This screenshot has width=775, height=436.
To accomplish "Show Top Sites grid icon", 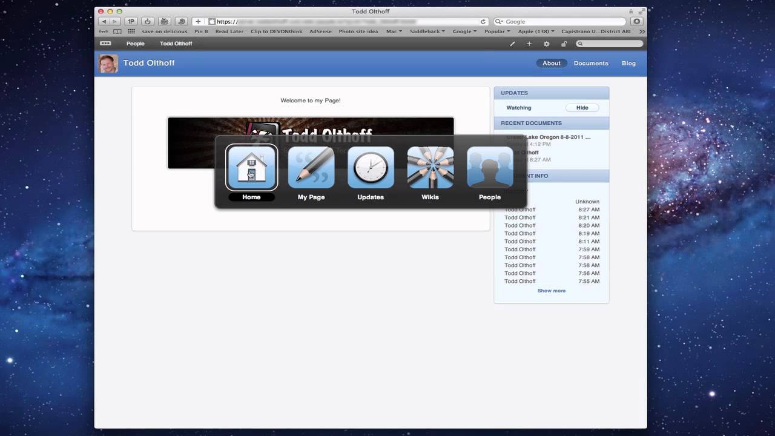I will pyautogui.click(x=131, y=31).
